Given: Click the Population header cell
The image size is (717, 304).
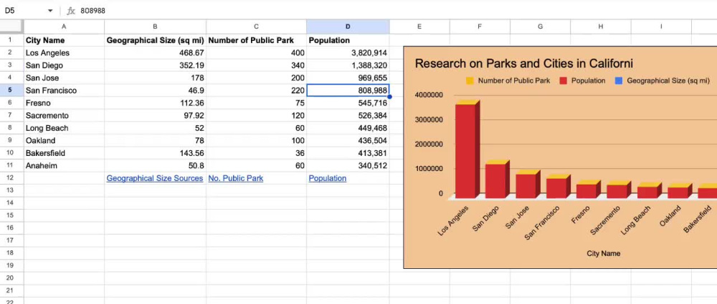Looking at the screenshot, I should coord(348,40).
